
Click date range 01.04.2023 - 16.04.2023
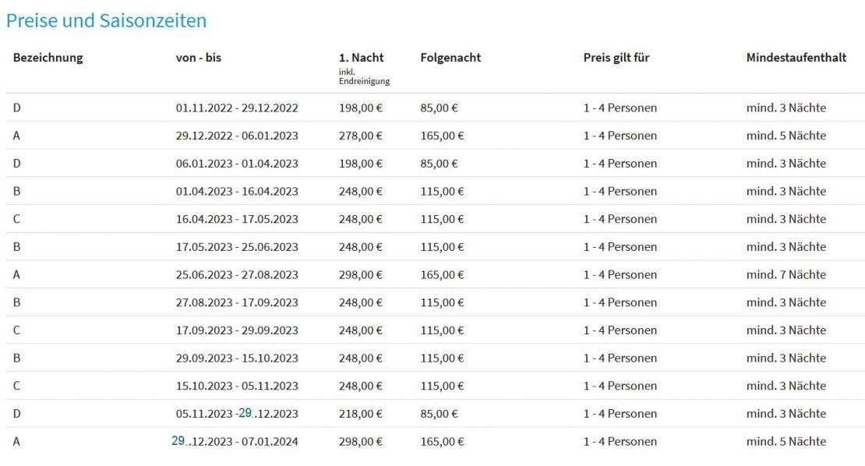[237, 192]
